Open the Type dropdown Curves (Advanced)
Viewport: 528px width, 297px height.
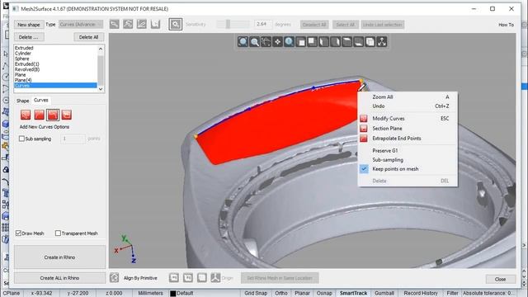click(81, 24)
